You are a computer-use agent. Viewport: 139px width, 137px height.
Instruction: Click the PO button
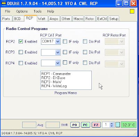click(x=75, y=125)
